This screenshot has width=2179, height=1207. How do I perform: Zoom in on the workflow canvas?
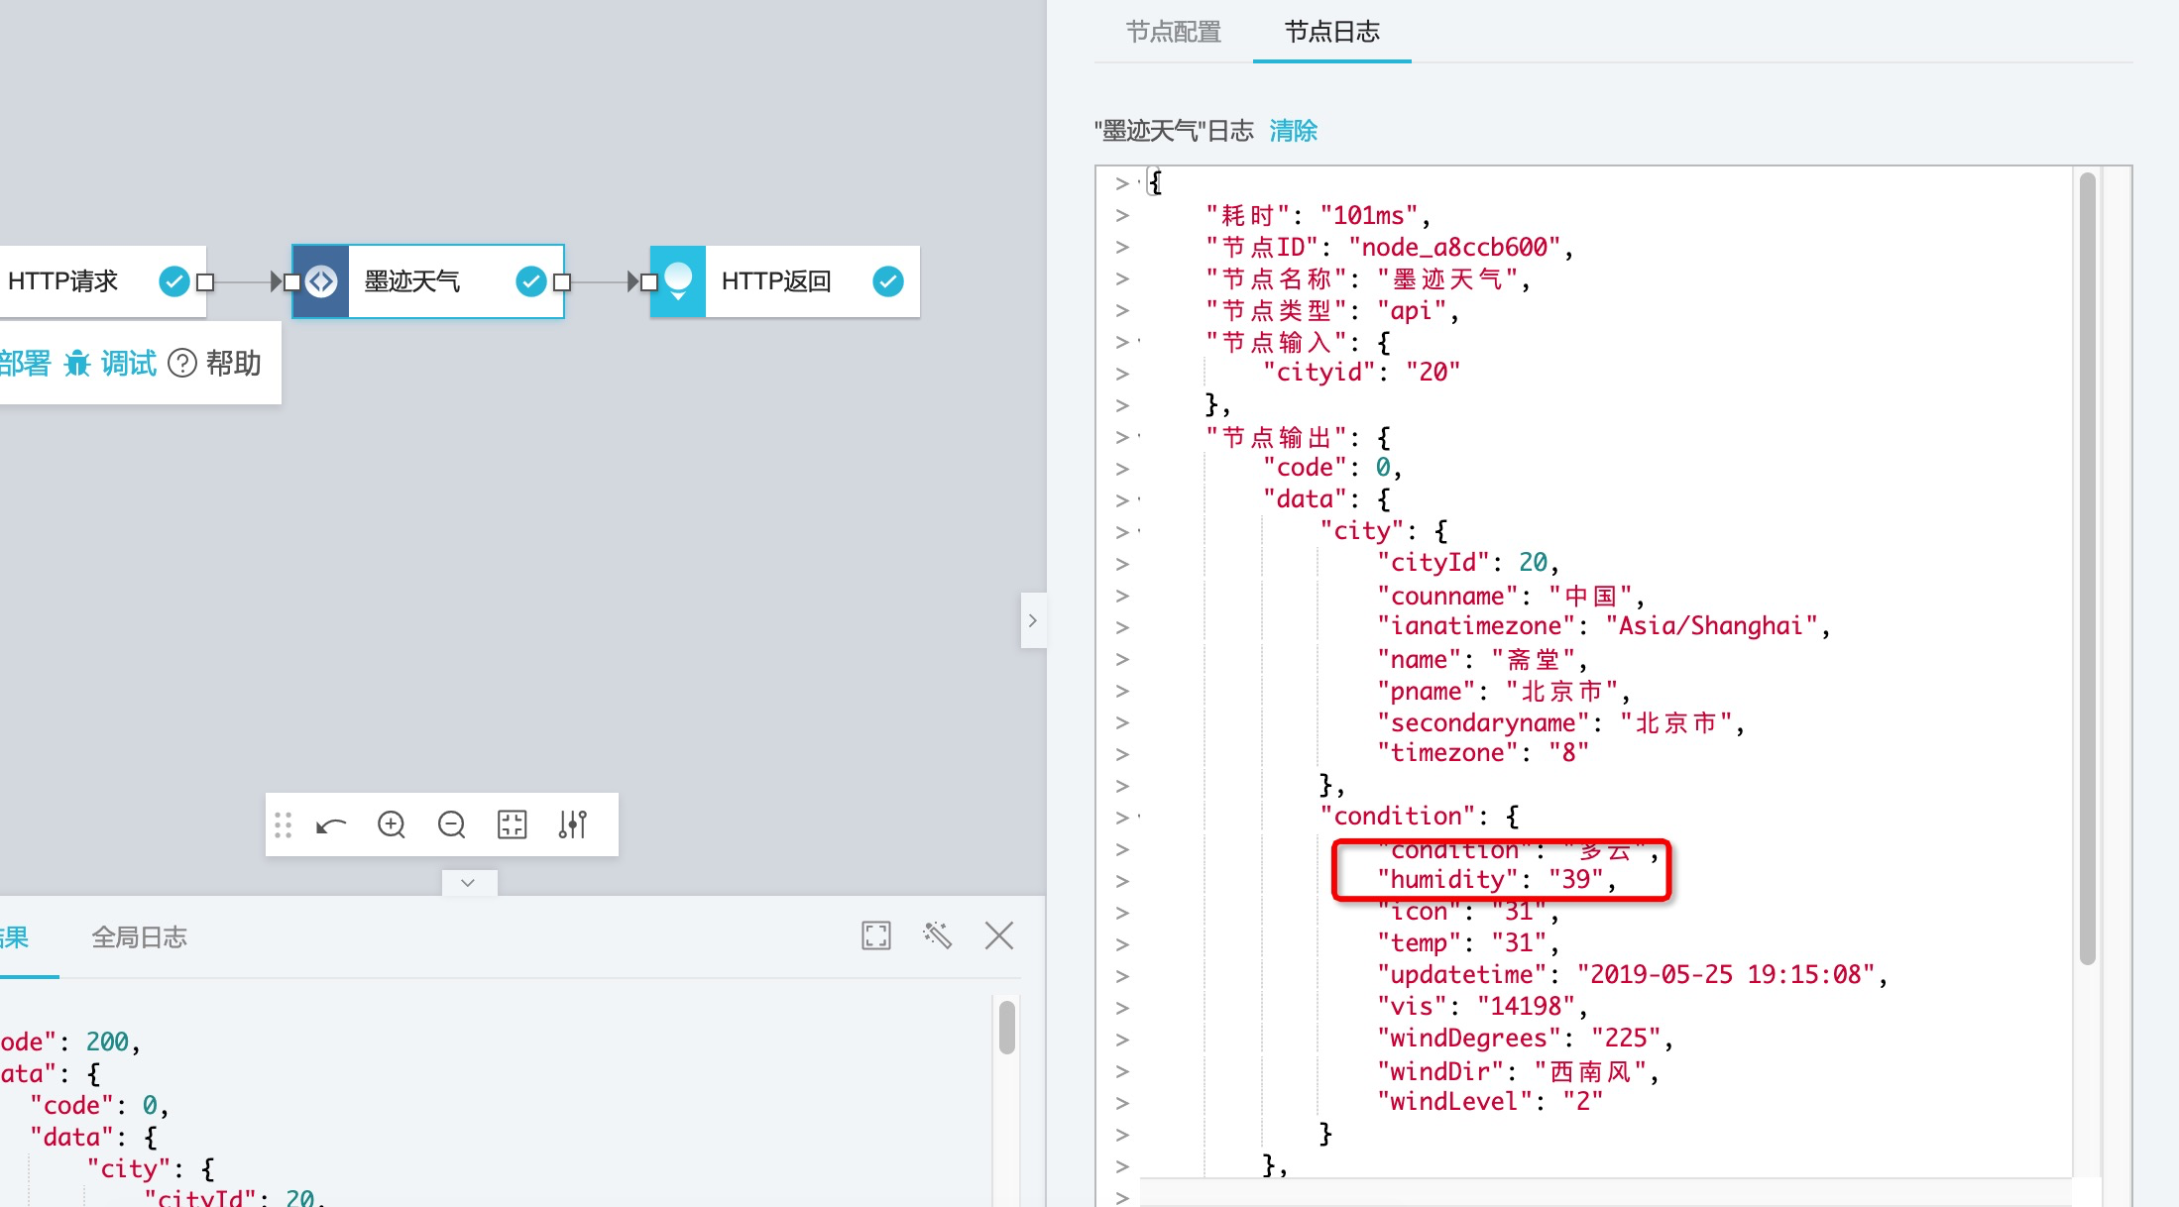click(x=392, y=824)
